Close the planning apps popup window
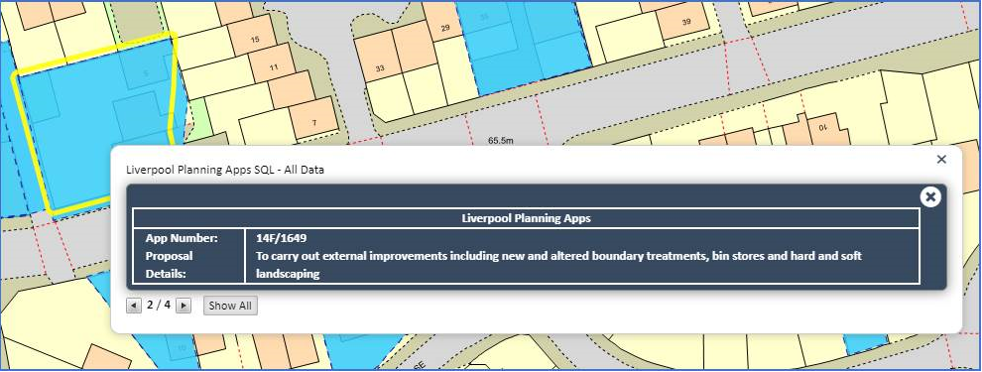Screen dimensions: 982x372 pyautogui.click(x=940, y=160)
